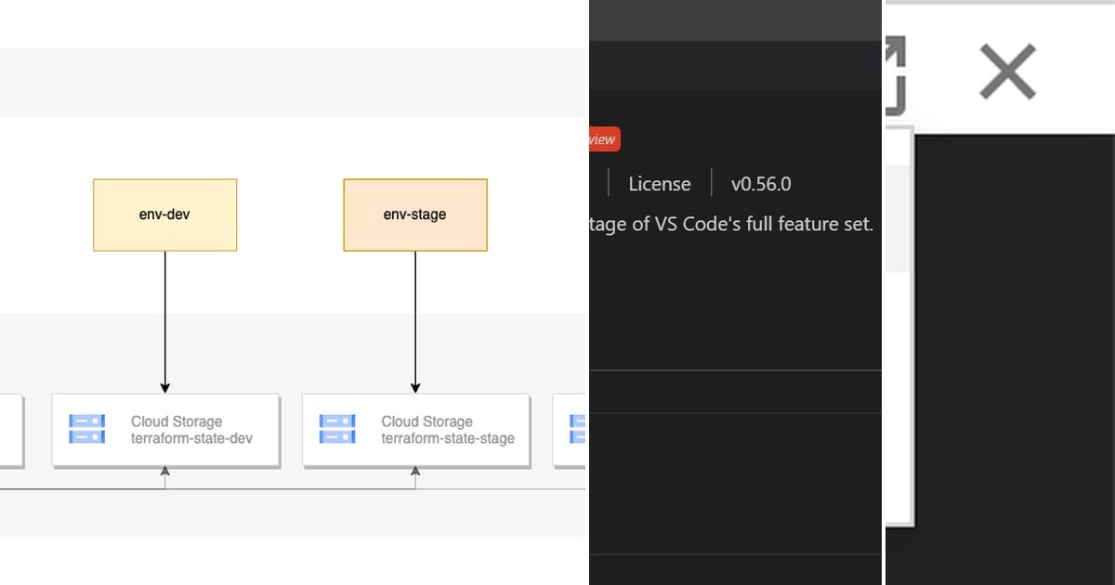Click the arrow connecting env-stage to terraform-state-stage
Image resolution: width=1115 pixels, height=585 pixels.
(x=415, y=320)
